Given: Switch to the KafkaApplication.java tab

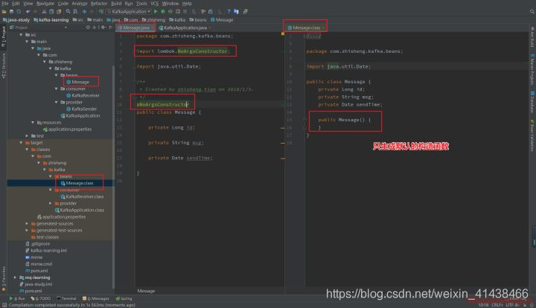Looking at the screenshot, I should [x=183, y=28].
